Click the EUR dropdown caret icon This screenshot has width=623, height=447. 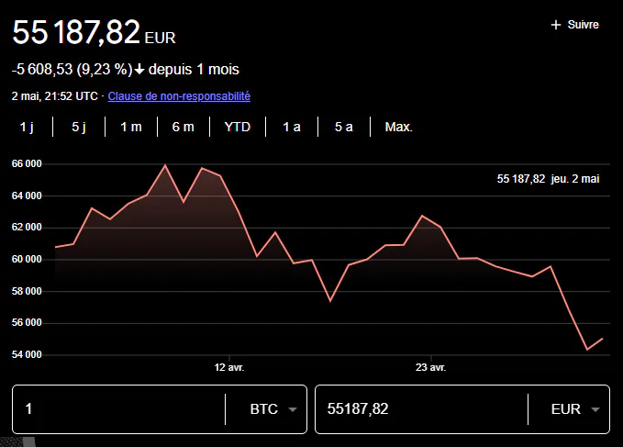[x=595, y=409]
